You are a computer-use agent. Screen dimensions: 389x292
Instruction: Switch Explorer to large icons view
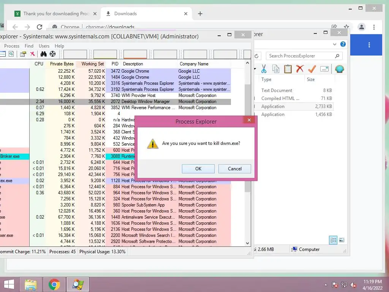342,240
